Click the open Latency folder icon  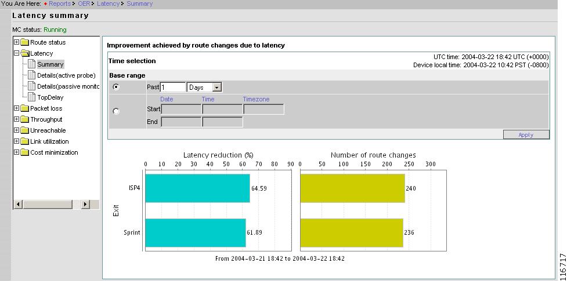[x=25, y=53]
